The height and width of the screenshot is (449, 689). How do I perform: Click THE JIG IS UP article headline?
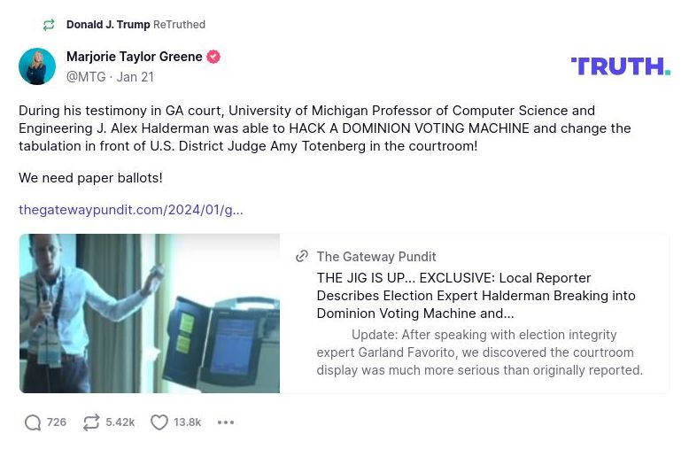476,296
